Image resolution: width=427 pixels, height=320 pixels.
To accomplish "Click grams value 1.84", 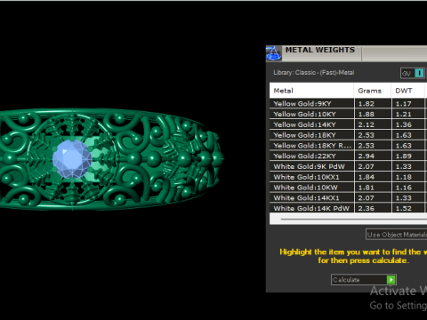I will click(x=367, y=177).
